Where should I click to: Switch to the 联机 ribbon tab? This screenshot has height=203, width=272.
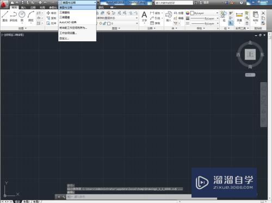[x=101, y=8]
